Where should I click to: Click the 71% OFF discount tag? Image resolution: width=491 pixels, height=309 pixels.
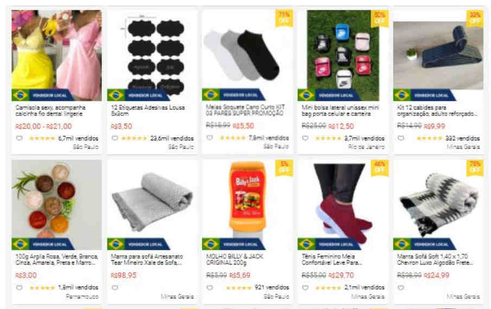coord(284,18)
